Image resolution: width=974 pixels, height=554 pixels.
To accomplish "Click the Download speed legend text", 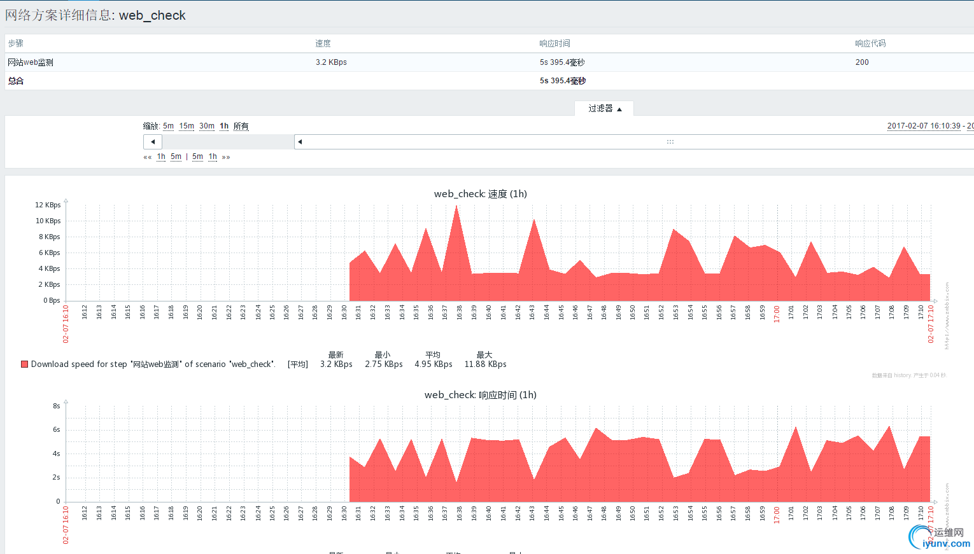I will (x=153, y=364).
